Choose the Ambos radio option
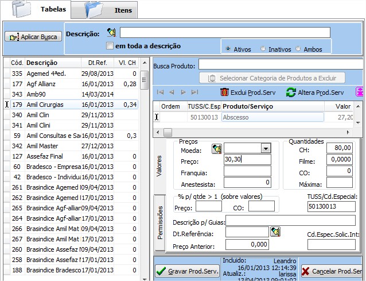The width and height of the screenshot is (366, 281). [298, 49]
